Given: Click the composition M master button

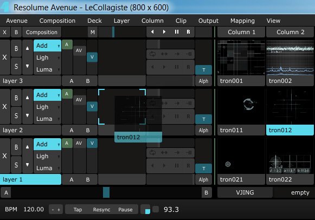Looking at the screenshot, I should pyautogui.click(x=93, y=32).
